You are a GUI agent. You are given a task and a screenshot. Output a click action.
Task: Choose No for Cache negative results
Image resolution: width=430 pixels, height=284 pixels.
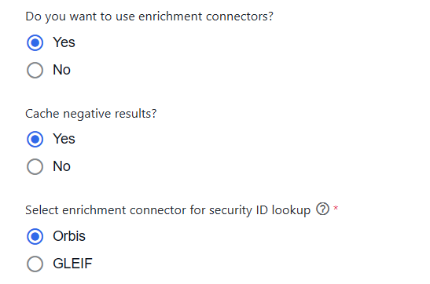point(35,166)
